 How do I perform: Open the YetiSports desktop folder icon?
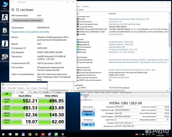coord(5,32)
